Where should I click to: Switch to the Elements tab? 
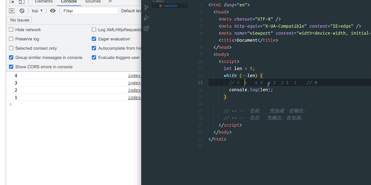point(43,1)
